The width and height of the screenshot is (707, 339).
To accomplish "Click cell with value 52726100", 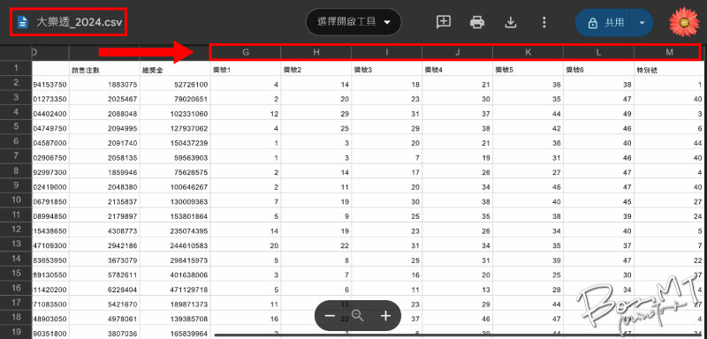I will pyautogui.click(x=175, y=84).
